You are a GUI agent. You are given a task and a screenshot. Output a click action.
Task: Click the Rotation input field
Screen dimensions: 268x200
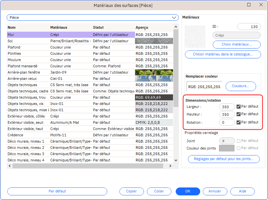point(227,122)
